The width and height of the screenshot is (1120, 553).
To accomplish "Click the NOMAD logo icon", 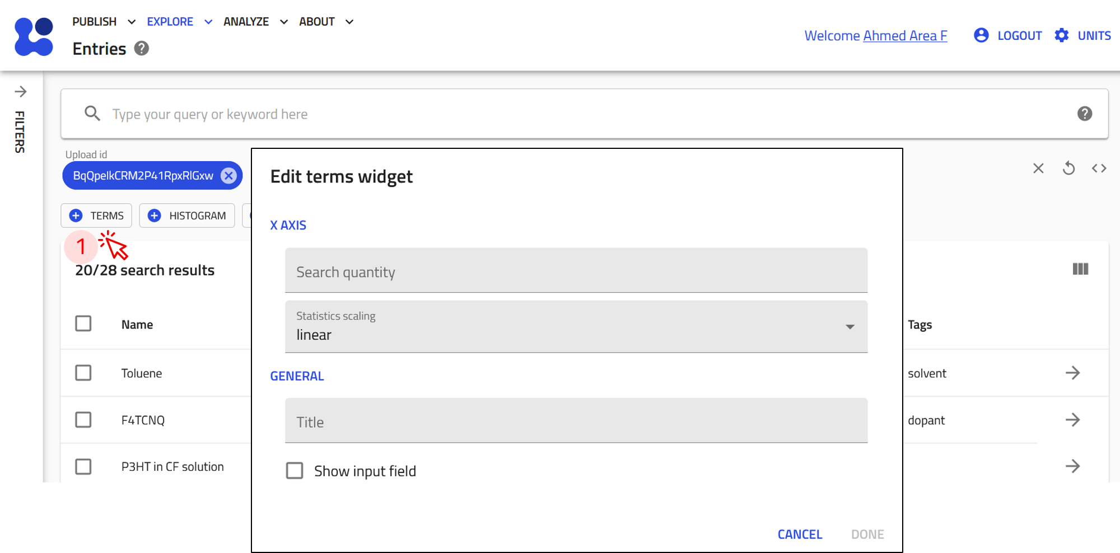I will (34, 36).
